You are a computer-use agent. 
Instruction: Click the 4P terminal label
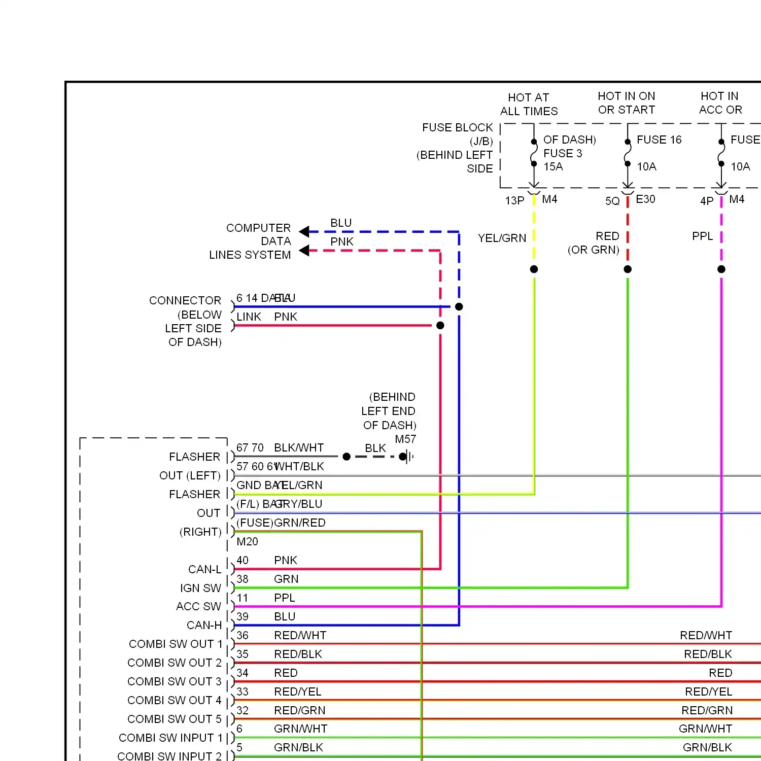tap(707, 201)
